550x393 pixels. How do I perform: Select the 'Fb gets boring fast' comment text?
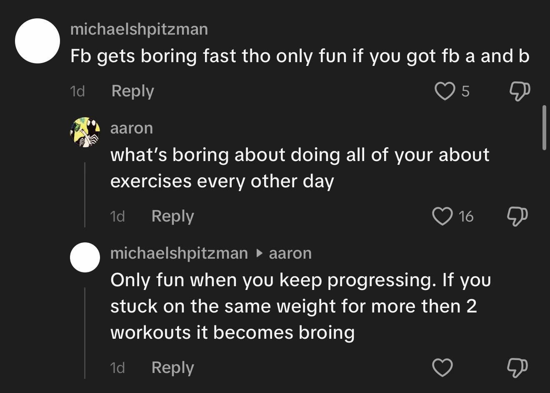click(x=300, y=56)
